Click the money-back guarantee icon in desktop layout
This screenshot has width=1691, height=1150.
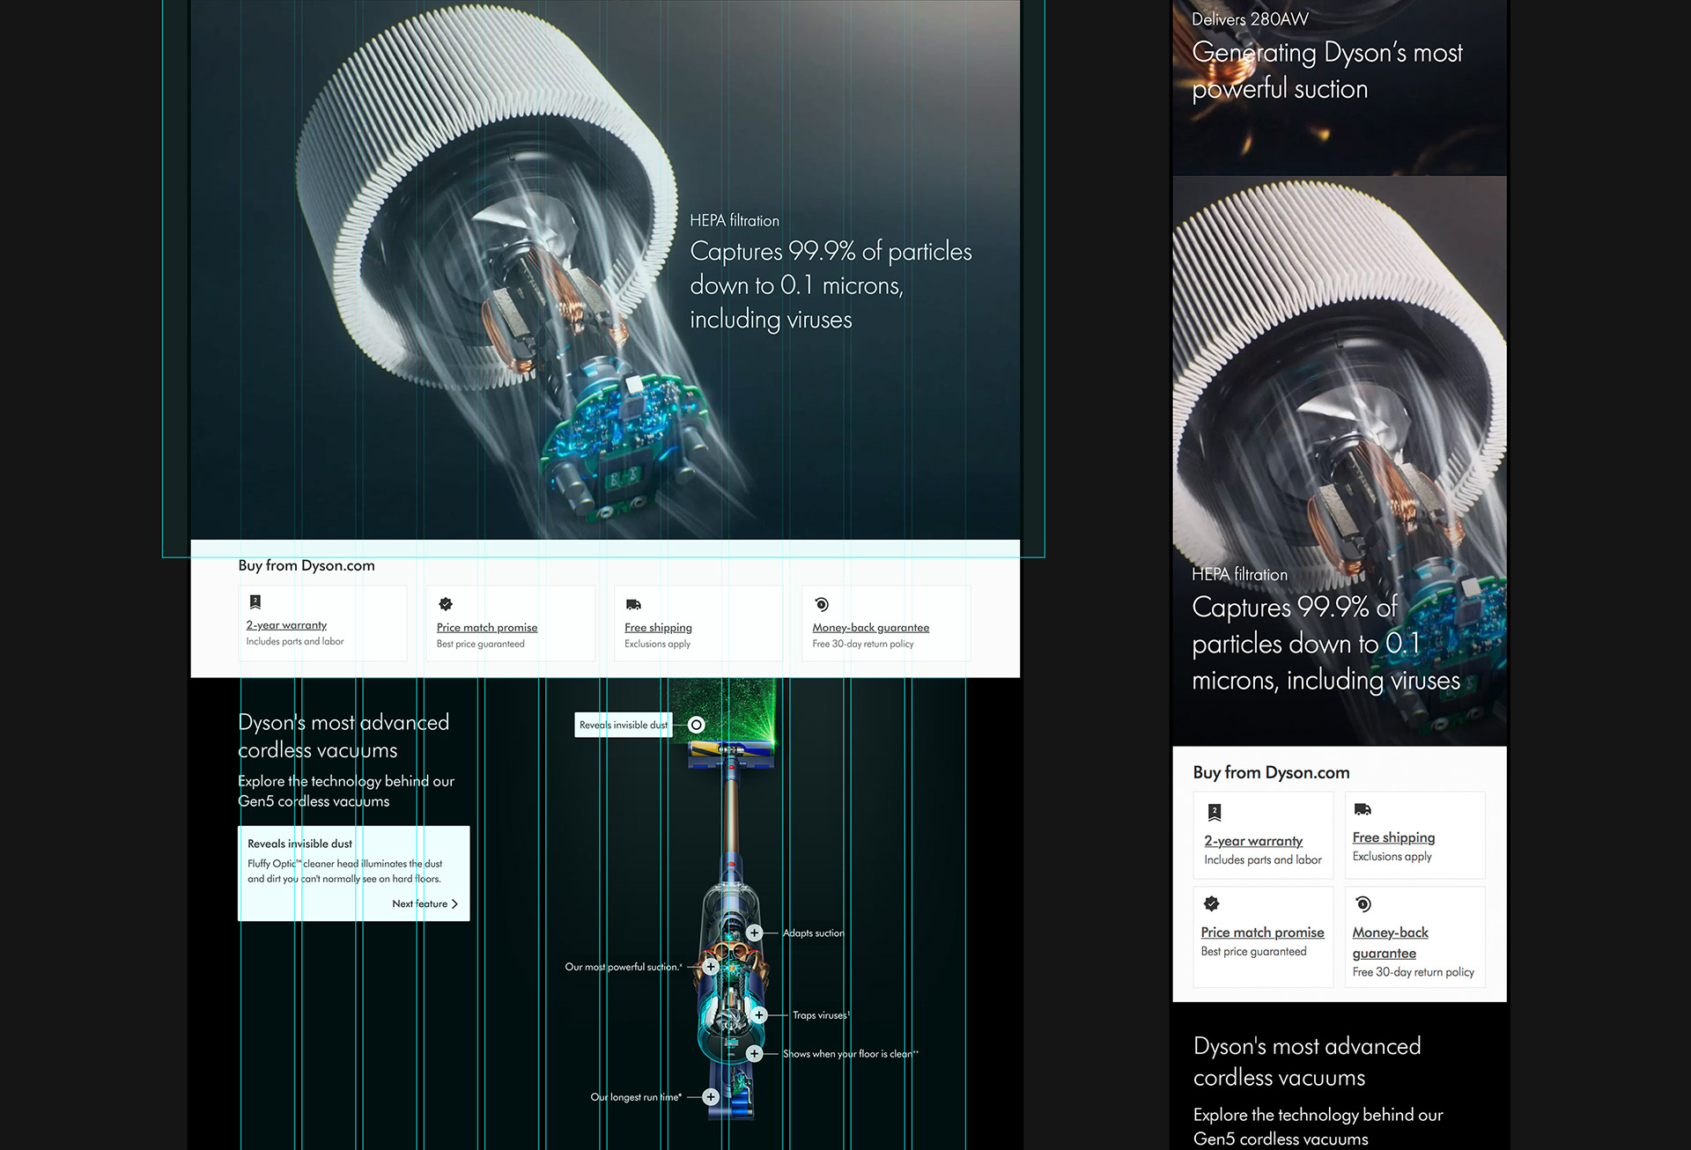click(x=822, y=604)
